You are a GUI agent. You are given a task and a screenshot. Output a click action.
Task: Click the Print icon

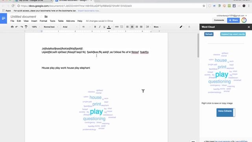click(x=12, y=27)
